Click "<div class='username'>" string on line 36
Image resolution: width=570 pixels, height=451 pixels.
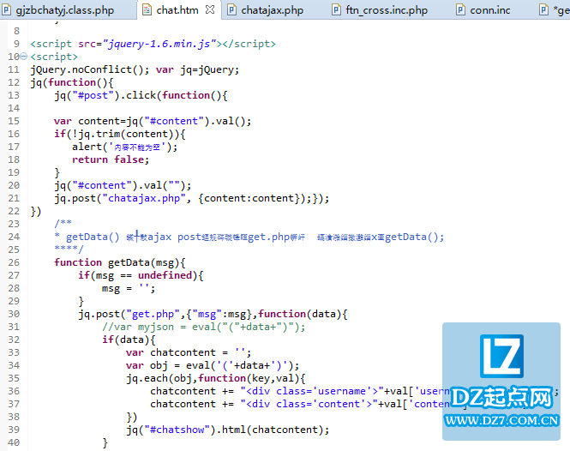click(x=311, y=391)
